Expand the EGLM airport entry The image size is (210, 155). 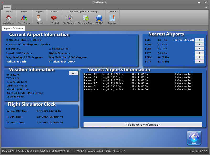pos(199,57)
